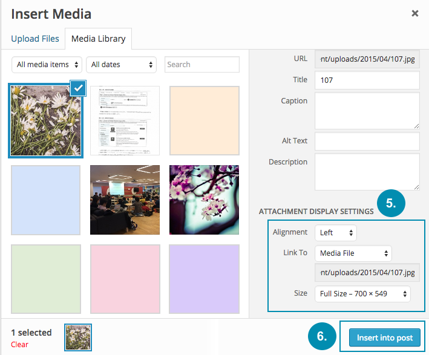The height and width of the screenshot is (355, 429).
Task: Open the All media items filter dropdown
Action: pyautogui.click(x=47, y=65)
